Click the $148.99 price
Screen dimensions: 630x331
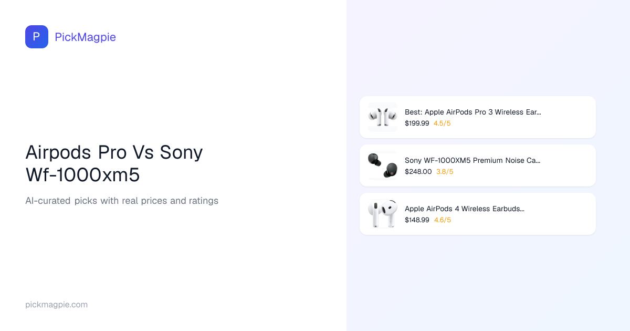click(x=417, y=220)
